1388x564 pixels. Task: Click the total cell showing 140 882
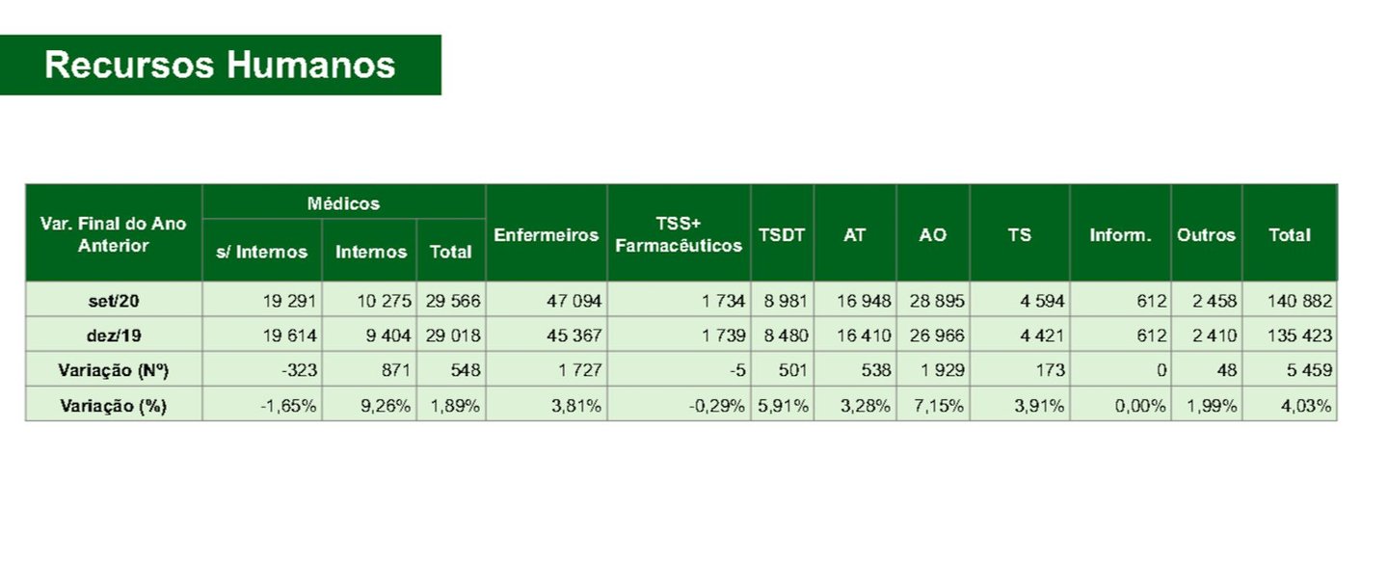coord(1290,301)
